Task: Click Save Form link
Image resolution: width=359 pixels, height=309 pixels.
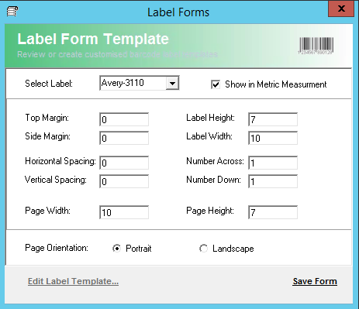Action: (x=315, y=281)
